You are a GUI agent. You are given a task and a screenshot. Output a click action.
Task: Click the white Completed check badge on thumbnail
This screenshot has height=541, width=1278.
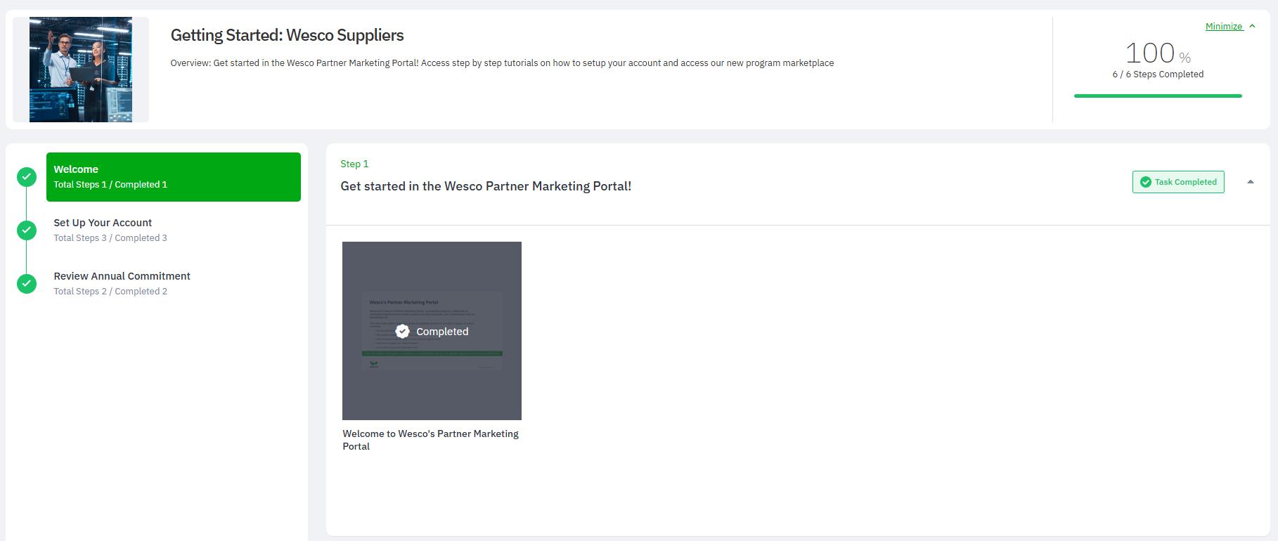[x=402, y=332]
